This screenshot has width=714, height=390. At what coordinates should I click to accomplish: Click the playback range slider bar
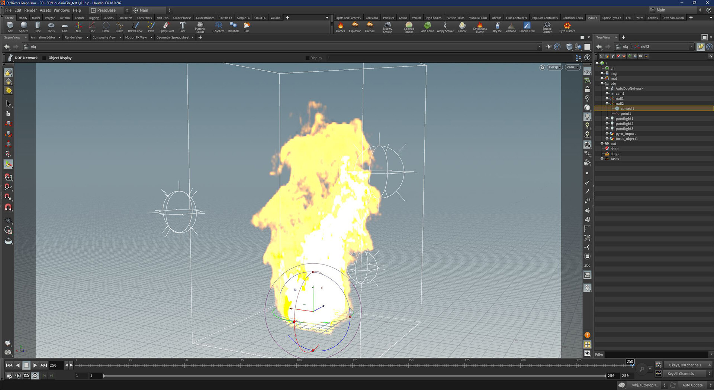[x=354, y=376]
